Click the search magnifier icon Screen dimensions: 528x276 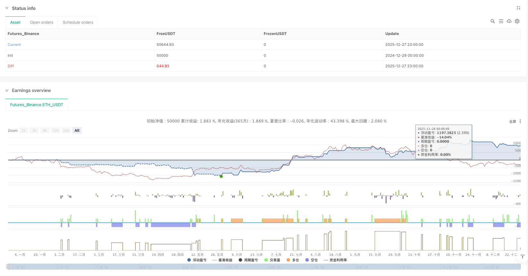point(492,21)
